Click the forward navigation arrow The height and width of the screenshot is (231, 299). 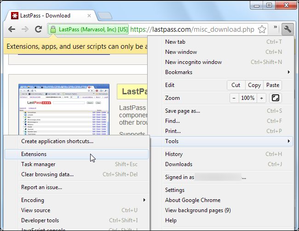tap(24, 29)
